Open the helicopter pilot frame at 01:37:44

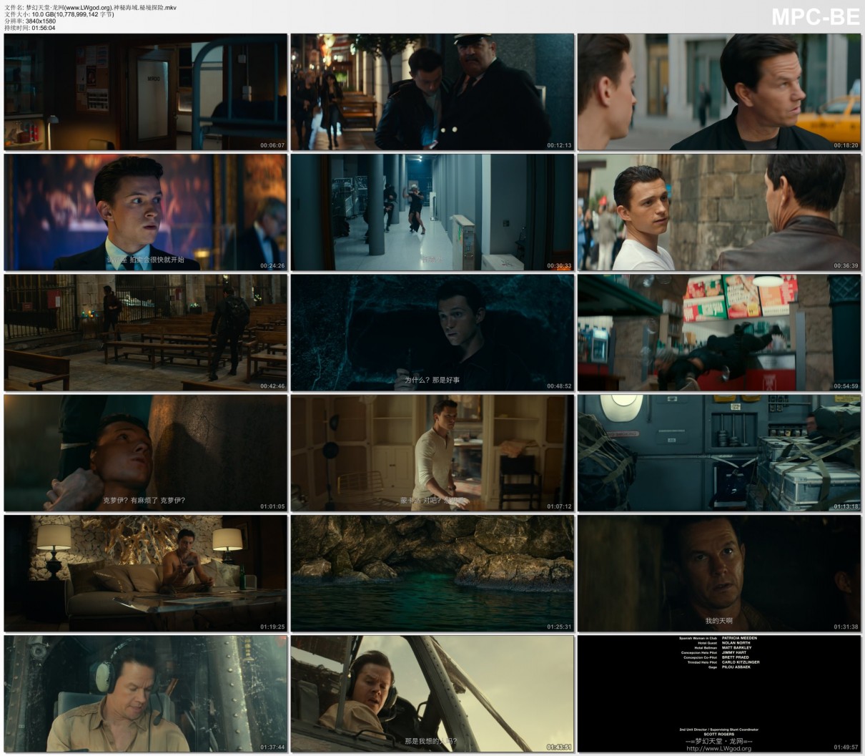pyautogui.click(x=145, y=693)
